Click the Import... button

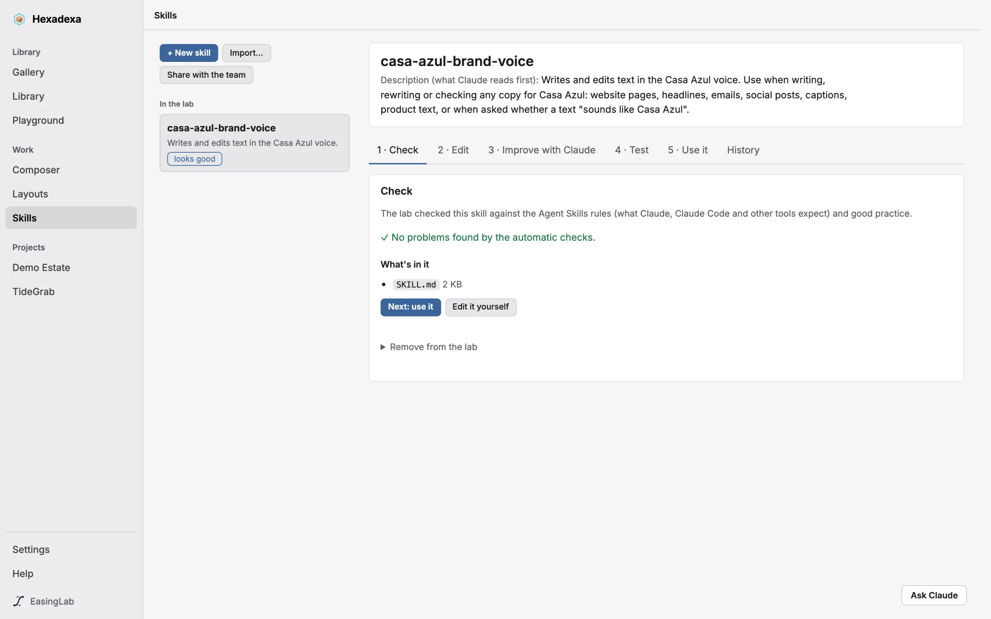point(247,53)
